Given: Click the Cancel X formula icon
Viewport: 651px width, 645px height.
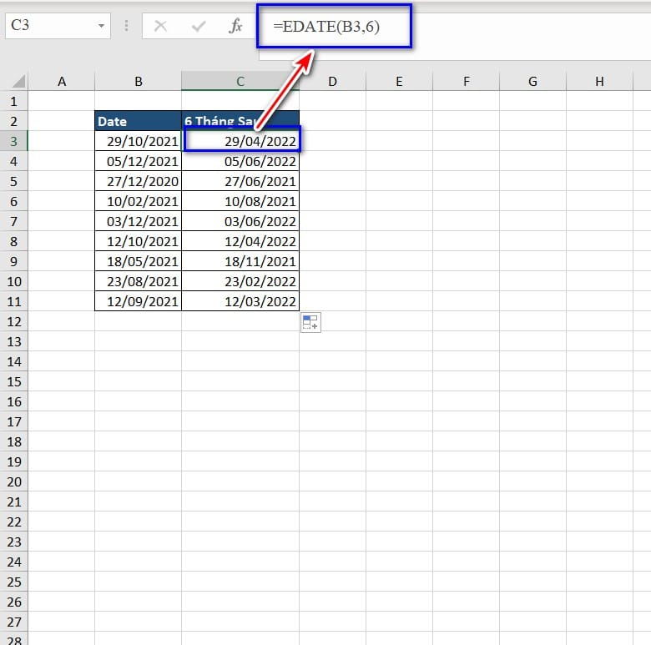Looking at the screenshot, I should 160,26.
